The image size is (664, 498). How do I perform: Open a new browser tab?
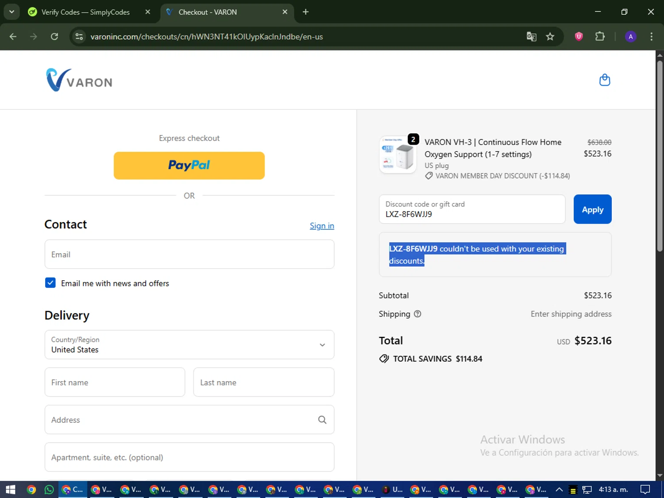point(305,12)
